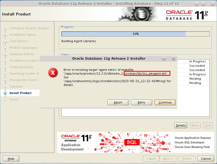
Task: Select Installation Option step
Action: (x=23, y=35)
